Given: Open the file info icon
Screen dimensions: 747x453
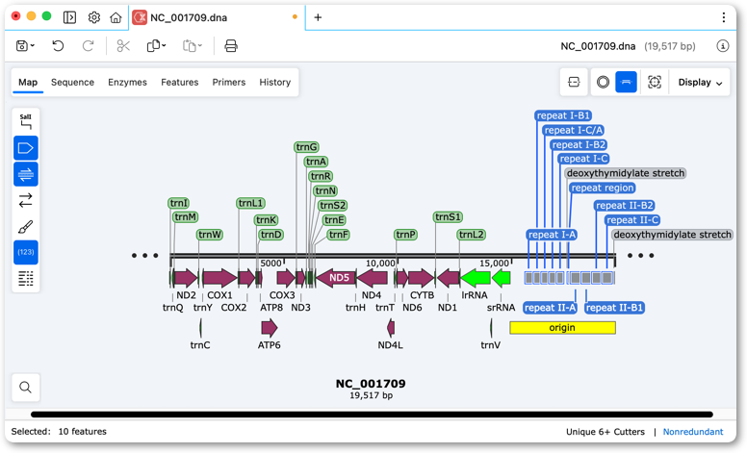Looking at the screenshot, I should coord(723,46).
